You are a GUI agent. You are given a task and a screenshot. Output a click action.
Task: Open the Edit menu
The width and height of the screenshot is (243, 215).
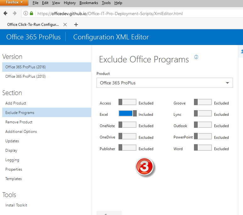click(x=45, y=3)
